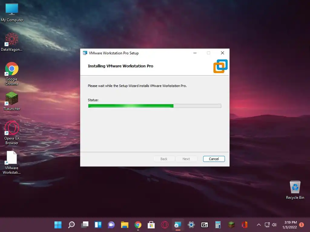Click the installation progress bar
Screen dimensions: 310x232
[155, 106]
